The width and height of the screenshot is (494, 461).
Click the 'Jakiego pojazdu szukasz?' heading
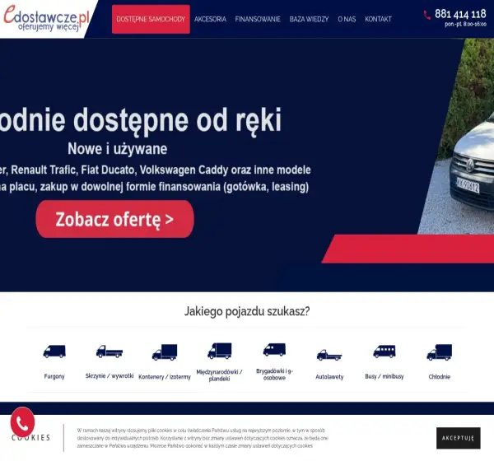coord(247,311)
